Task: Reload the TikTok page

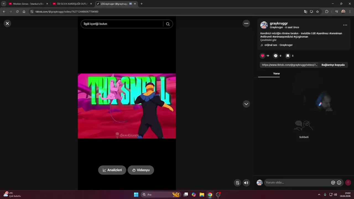Action: click(17, 12)
